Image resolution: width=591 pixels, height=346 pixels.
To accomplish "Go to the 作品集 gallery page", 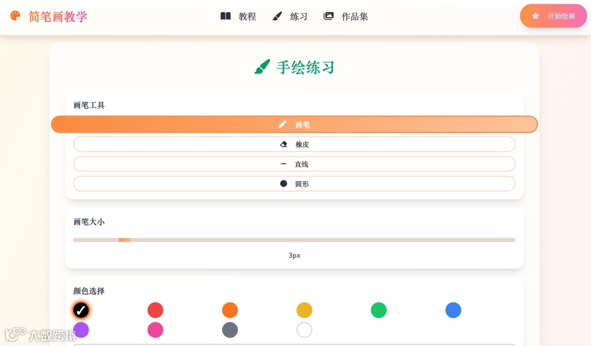I will [346, 16].
